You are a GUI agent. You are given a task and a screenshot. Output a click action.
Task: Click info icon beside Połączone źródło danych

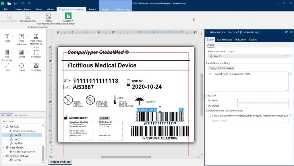click(x=291, y=56)
